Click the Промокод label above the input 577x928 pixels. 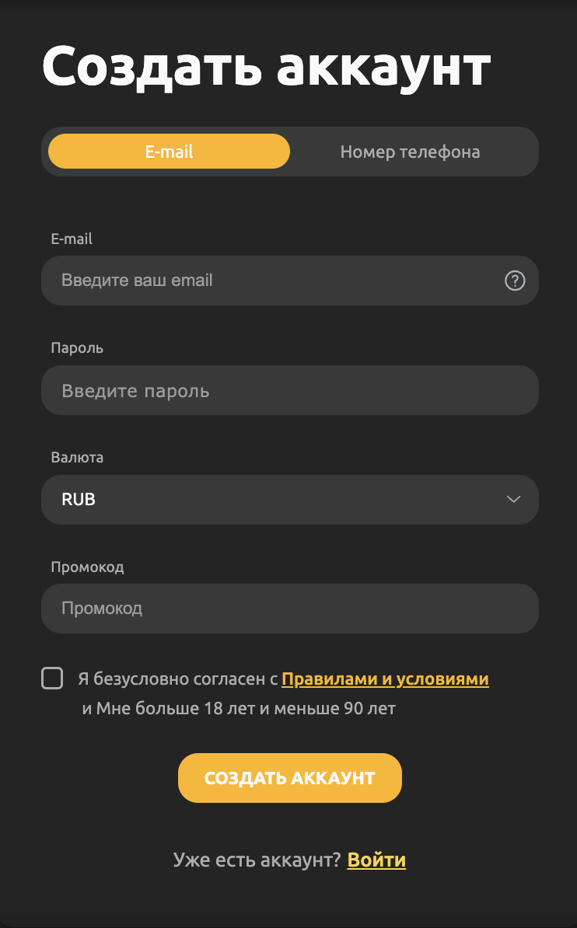[87, 567]
